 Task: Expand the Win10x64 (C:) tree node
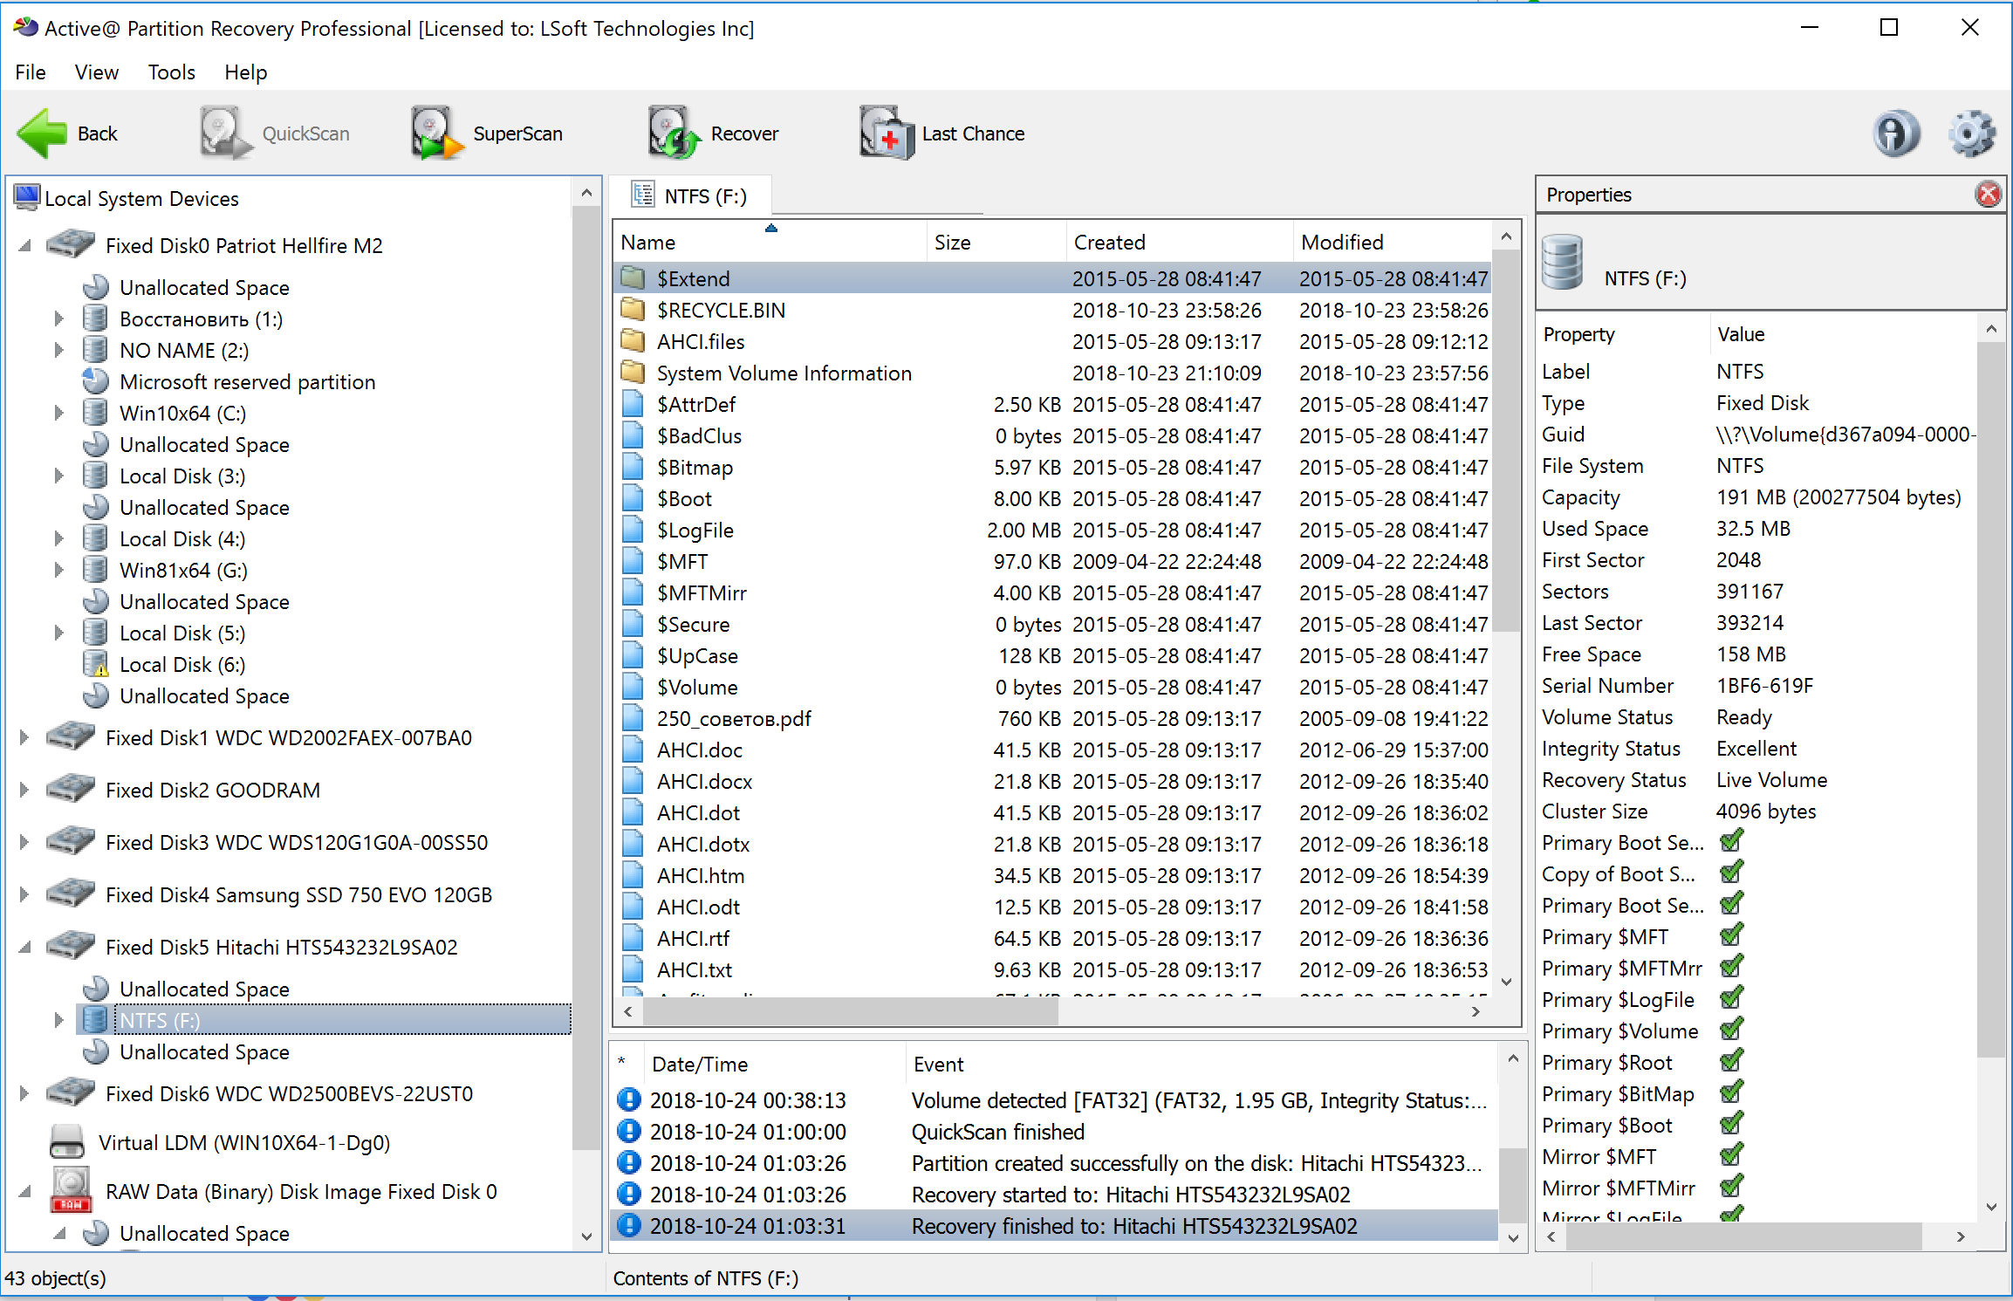[58, 413]
